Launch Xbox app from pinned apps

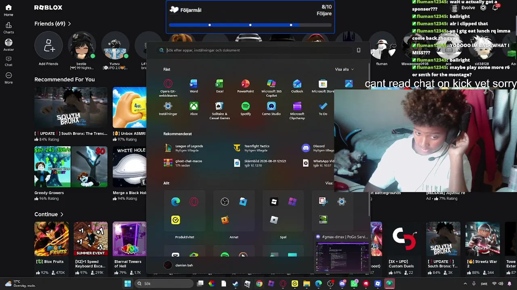194,109
